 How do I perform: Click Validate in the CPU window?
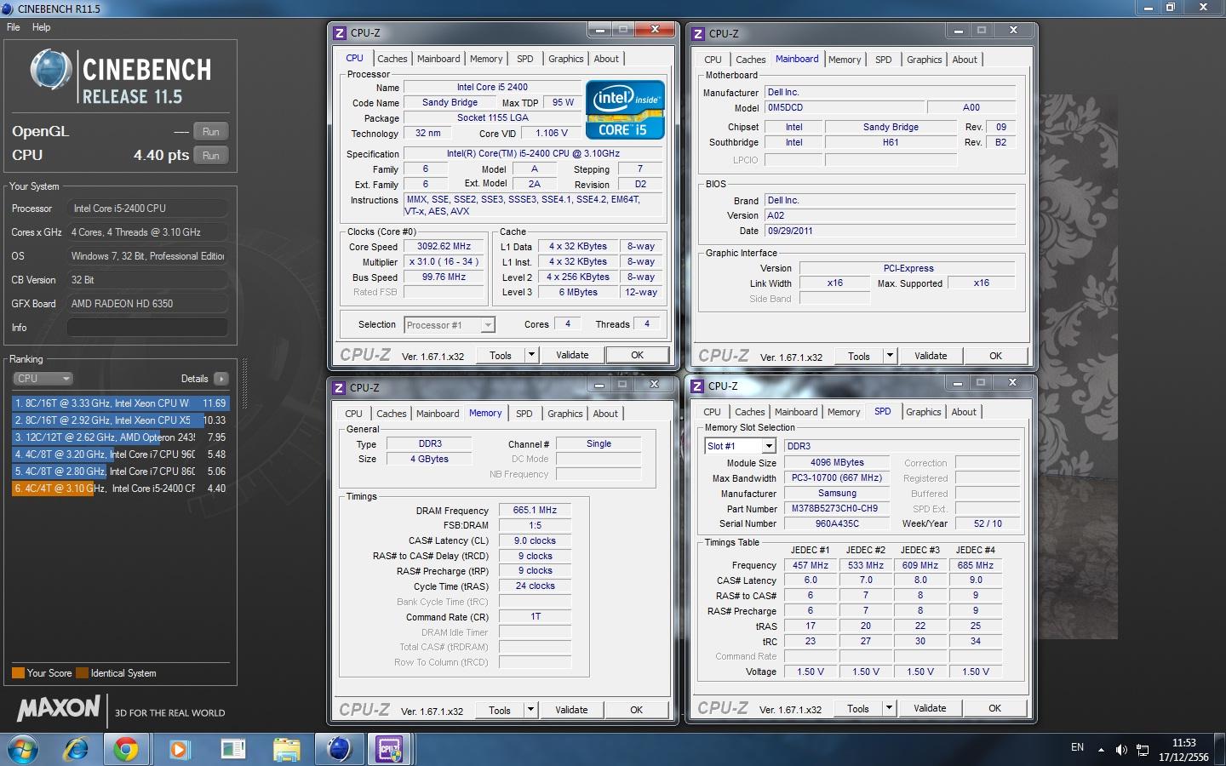[x=572, y=355]
